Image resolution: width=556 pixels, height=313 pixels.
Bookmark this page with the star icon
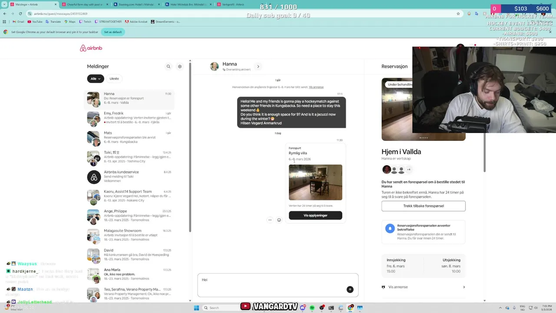pyautogui.click(x=458, y=13)
